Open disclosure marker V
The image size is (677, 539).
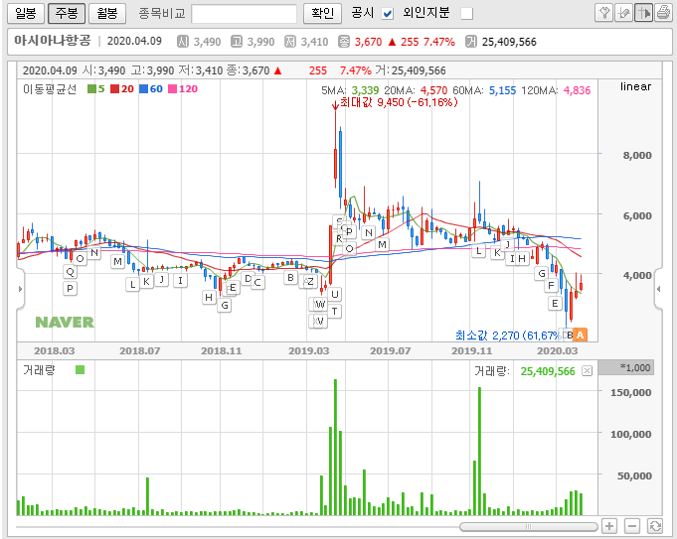click(319, 322)
